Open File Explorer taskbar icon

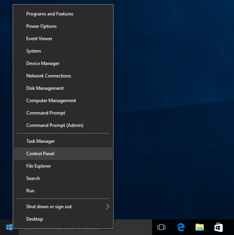(x=200, y=227)
